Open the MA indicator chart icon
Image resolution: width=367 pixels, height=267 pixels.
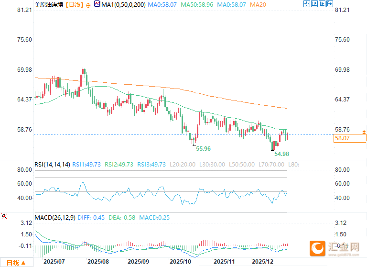coord(97,4)
